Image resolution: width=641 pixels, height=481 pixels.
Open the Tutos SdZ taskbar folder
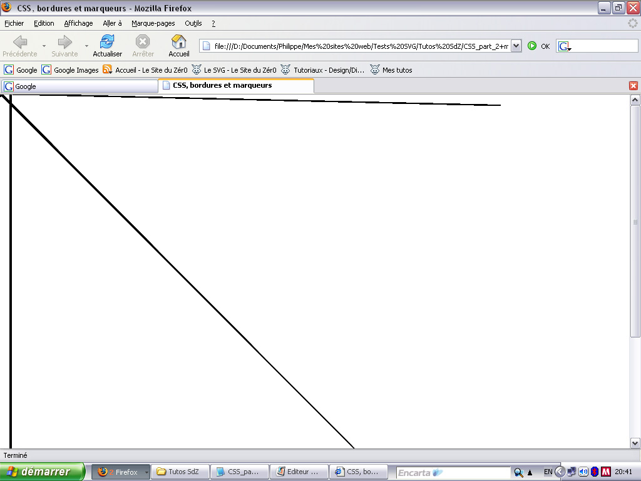180,472
